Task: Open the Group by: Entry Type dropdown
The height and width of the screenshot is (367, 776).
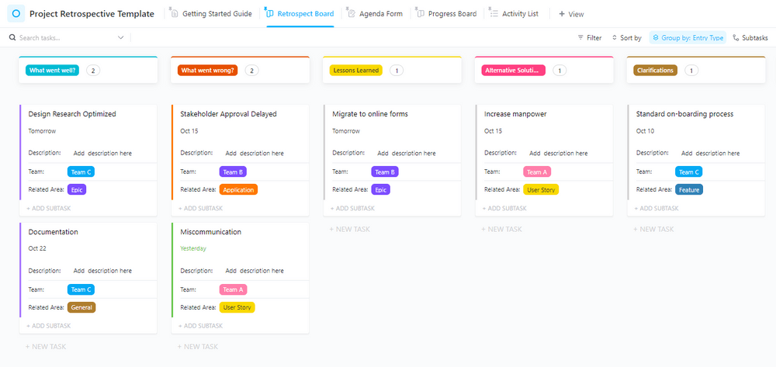Action: (687, 37)
